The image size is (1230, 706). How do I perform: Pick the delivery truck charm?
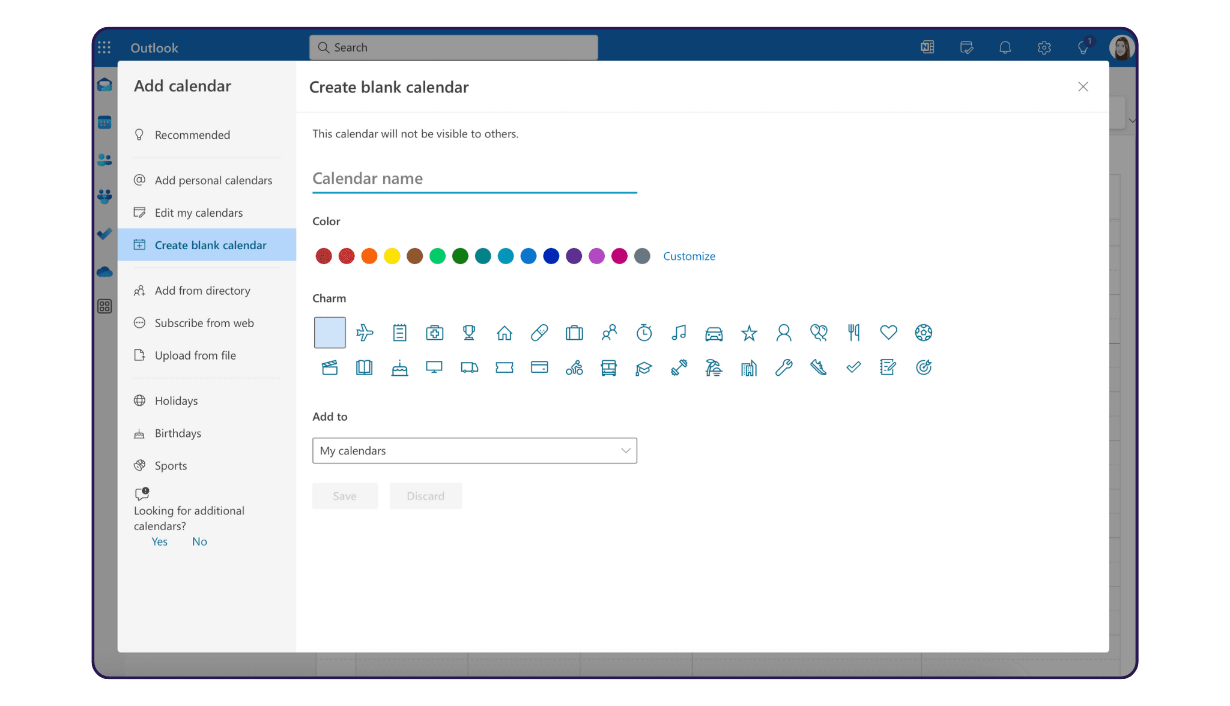469,367
